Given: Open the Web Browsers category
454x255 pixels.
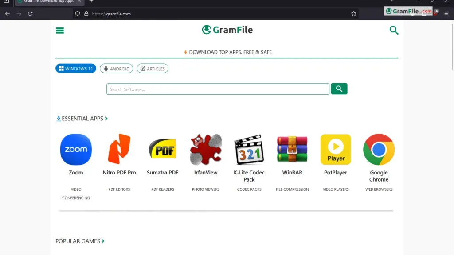Looking at the screenshot, I should pos(379,189).
